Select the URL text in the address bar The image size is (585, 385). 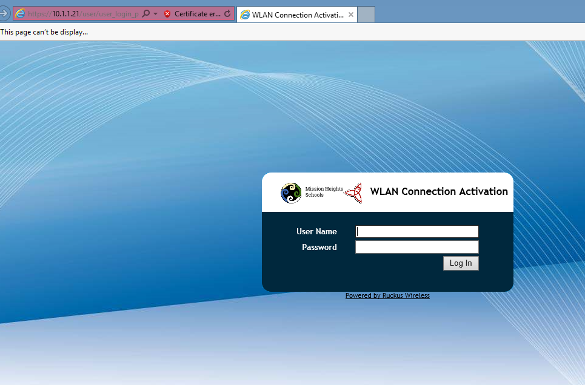pos(85,14)
